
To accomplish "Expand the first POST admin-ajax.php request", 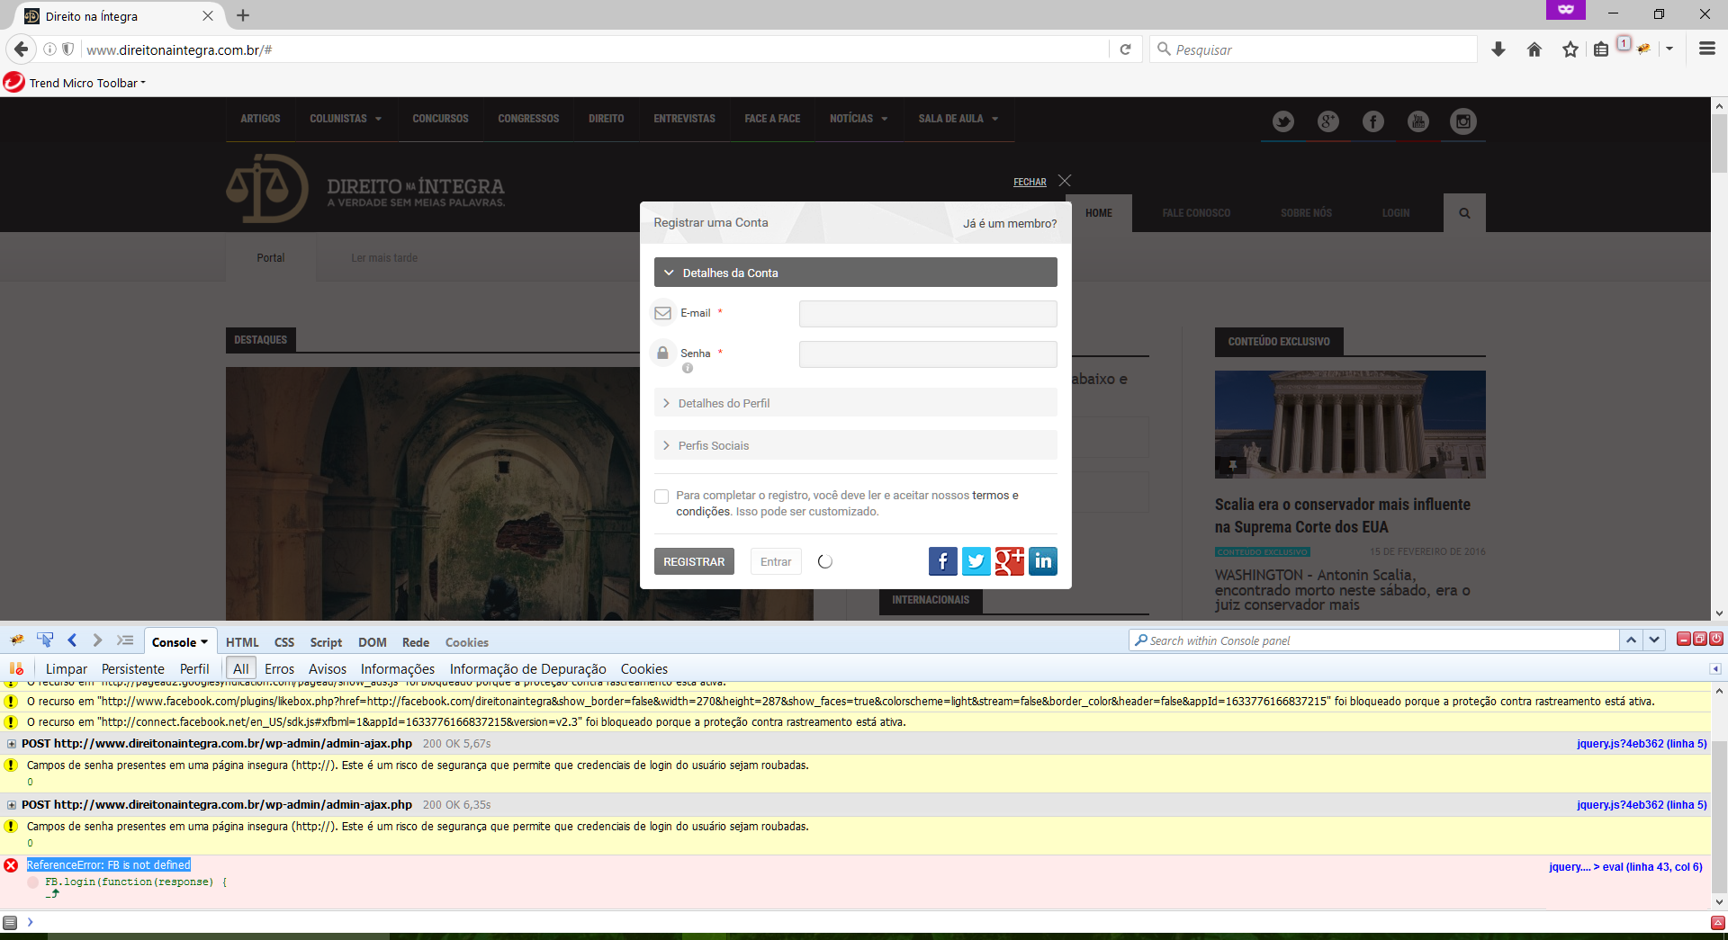I will [12, 744].
